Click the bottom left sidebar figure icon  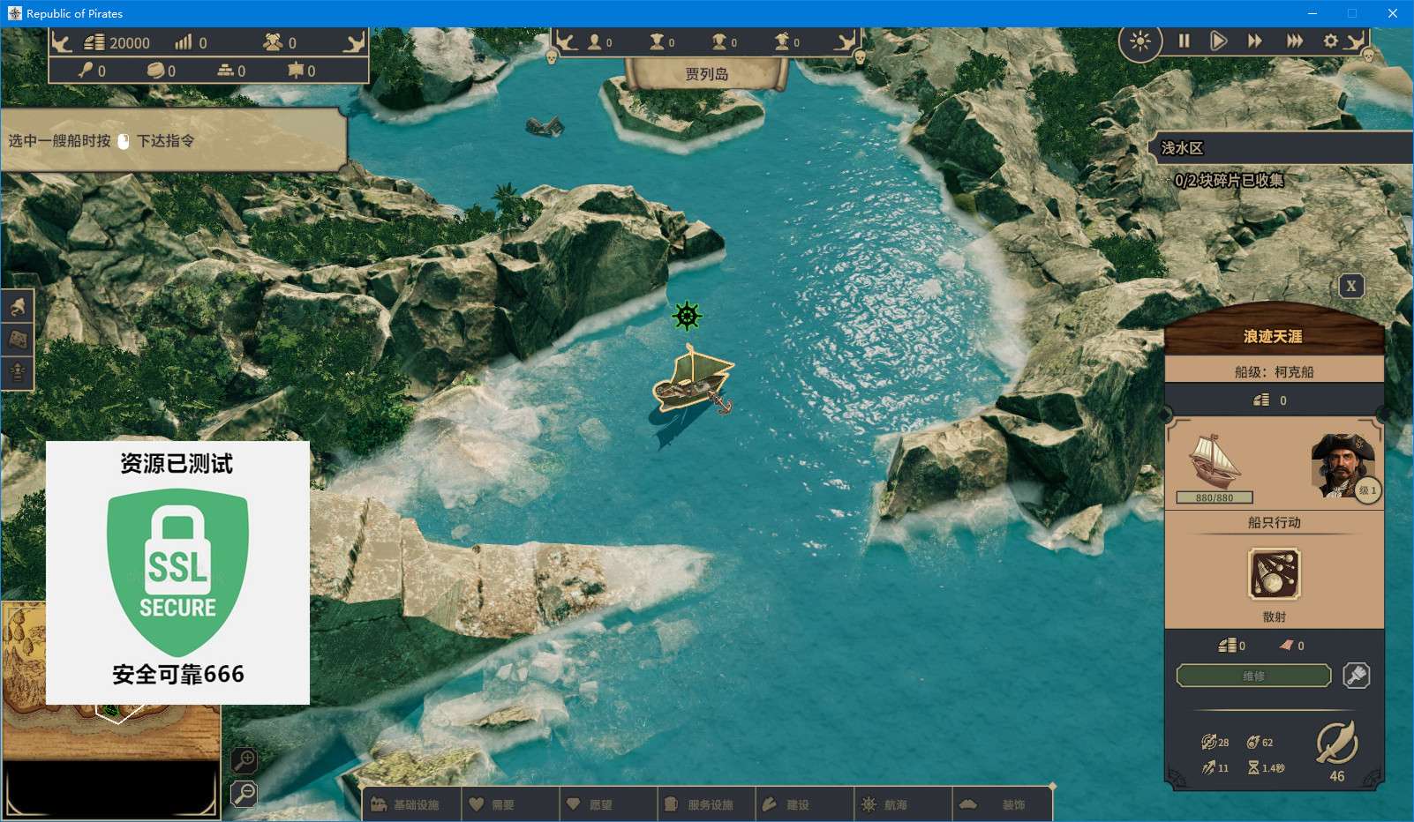[18, 372]
